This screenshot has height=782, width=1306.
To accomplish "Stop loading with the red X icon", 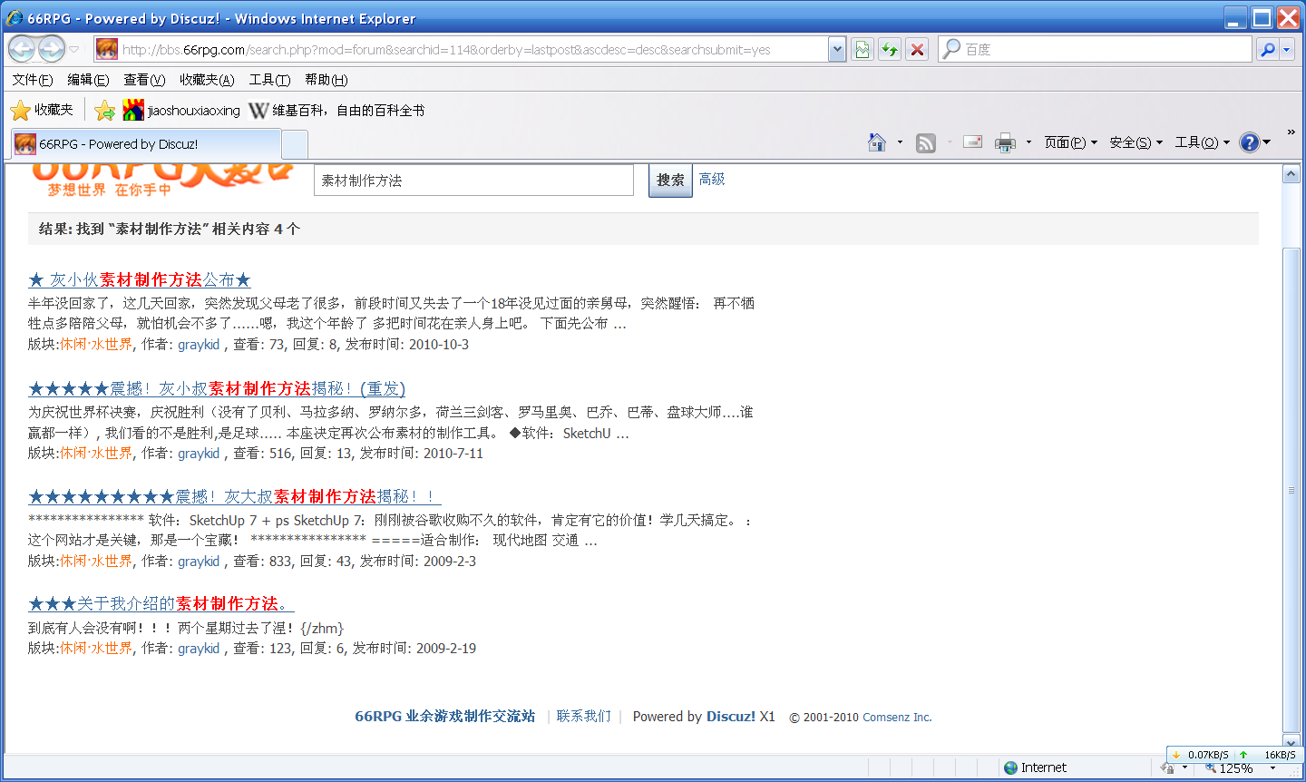I will (917, 49).
